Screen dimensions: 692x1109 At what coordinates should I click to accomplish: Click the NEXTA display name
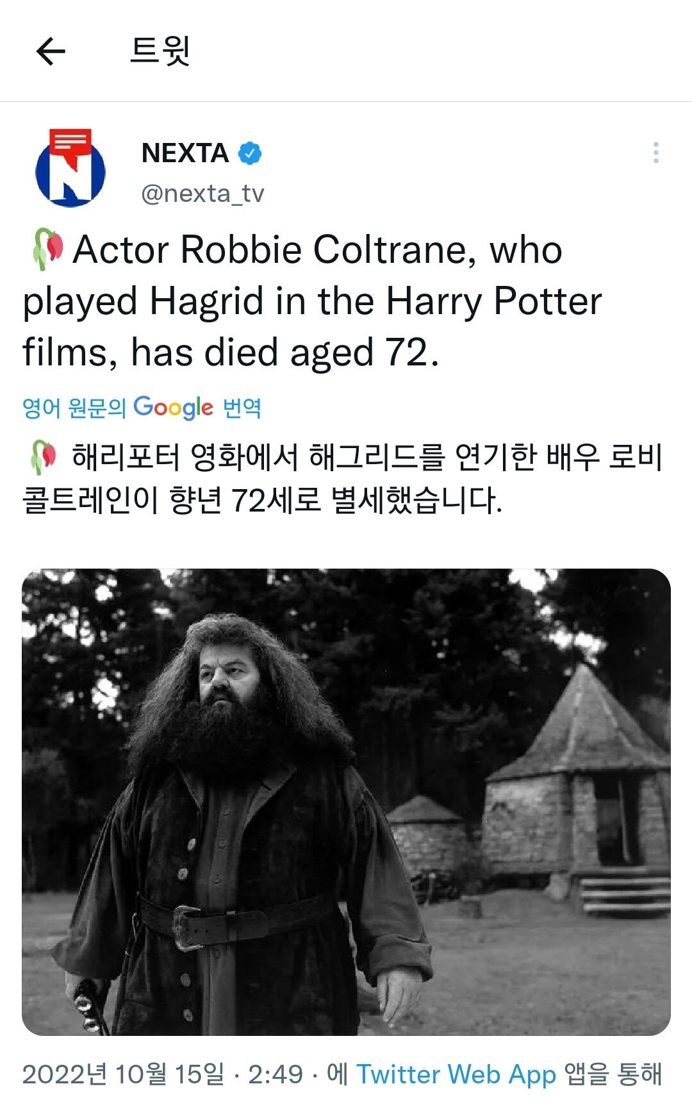point(185,153)
